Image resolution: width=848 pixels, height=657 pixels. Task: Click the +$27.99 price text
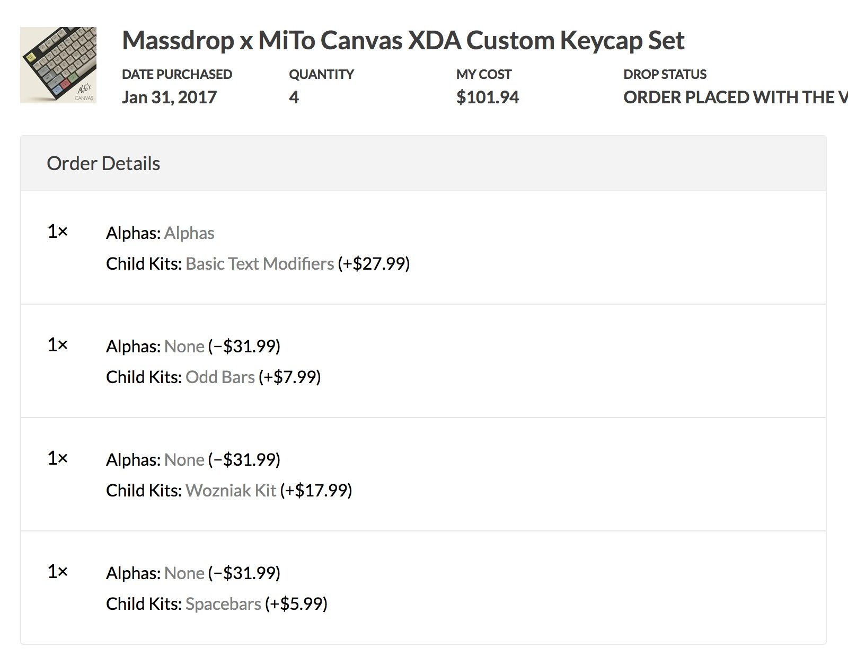pos(374,264)
